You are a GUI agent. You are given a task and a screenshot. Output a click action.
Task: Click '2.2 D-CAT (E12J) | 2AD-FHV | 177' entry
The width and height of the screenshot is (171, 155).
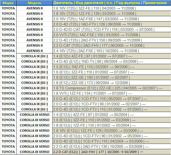pyautogui.click(x=112, y=152)
